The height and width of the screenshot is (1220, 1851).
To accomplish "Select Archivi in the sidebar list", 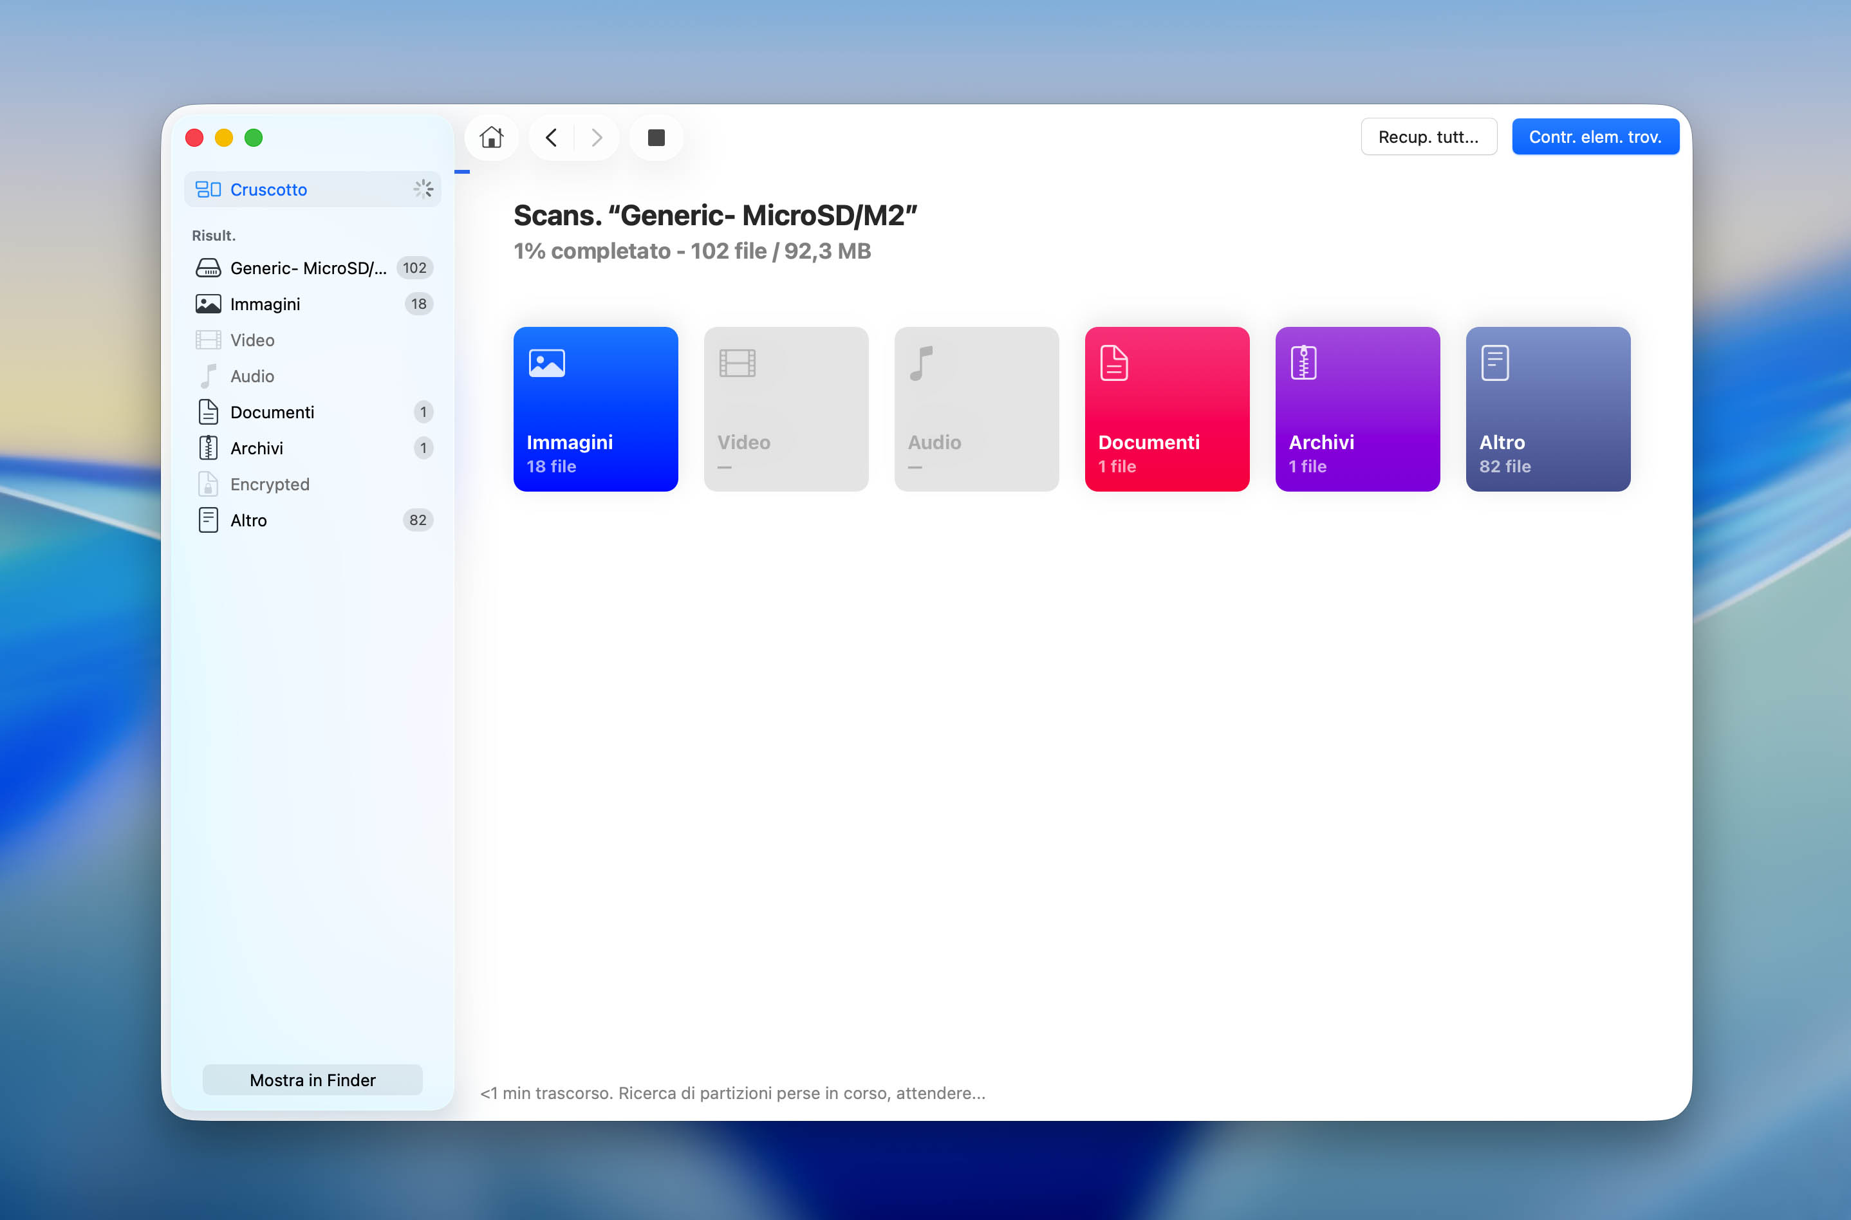I will pos(313,448).
